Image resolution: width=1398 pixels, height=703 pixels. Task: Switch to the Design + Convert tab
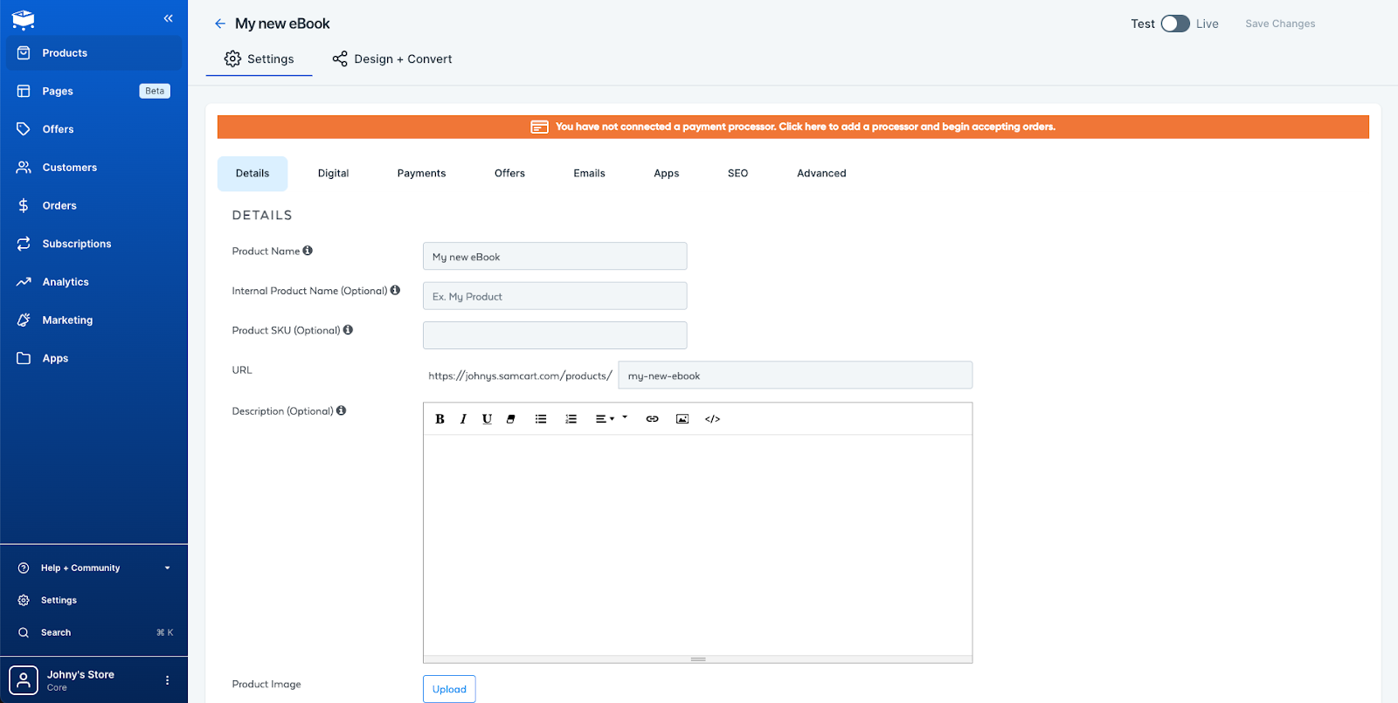(392, 59)
